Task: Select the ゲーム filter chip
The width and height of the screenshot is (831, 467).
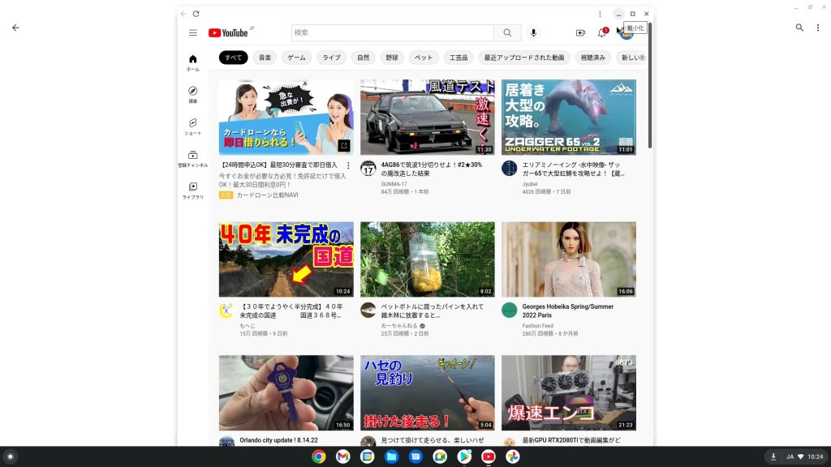Action: [x=296, y=58]
